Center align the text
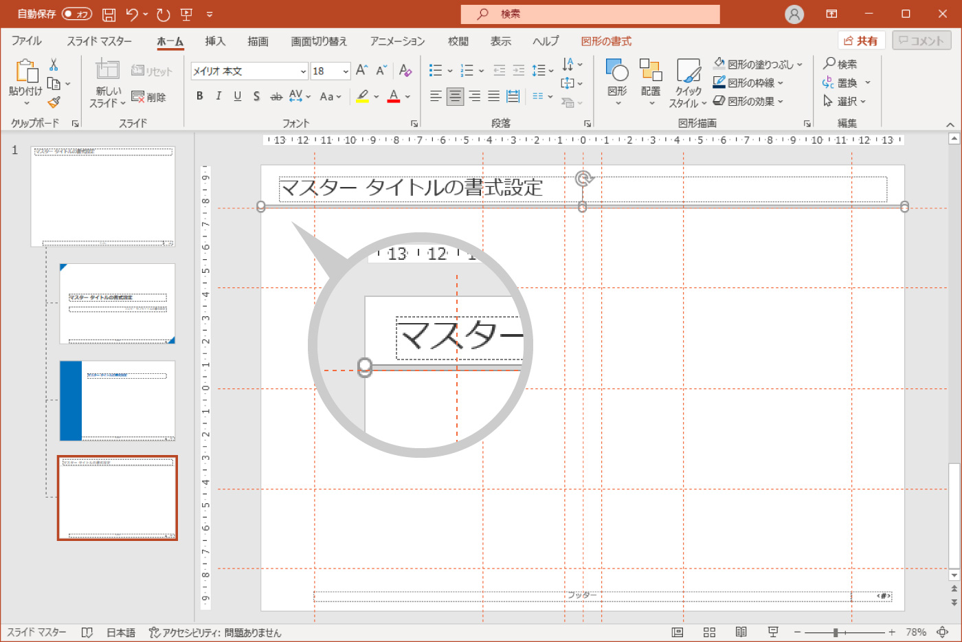Image resolution: width=962 pixels, height=642 pixels. 455,96
